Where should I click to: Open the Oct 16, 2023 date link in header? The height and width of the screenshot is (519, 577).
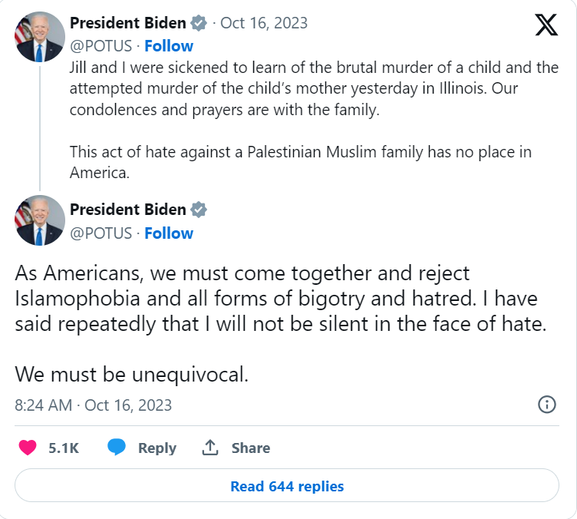pos(263,23)
